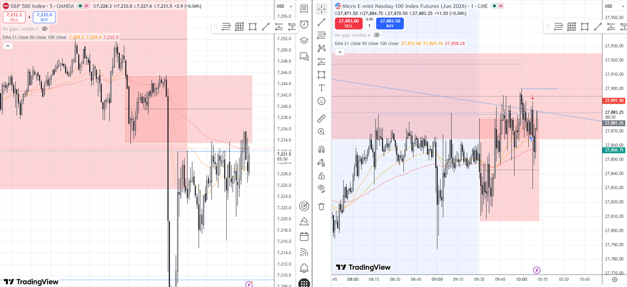The image size is (627, 287).
Task: Lock all drawing tools
Action: pyautogui.click(x=321, y=175)
